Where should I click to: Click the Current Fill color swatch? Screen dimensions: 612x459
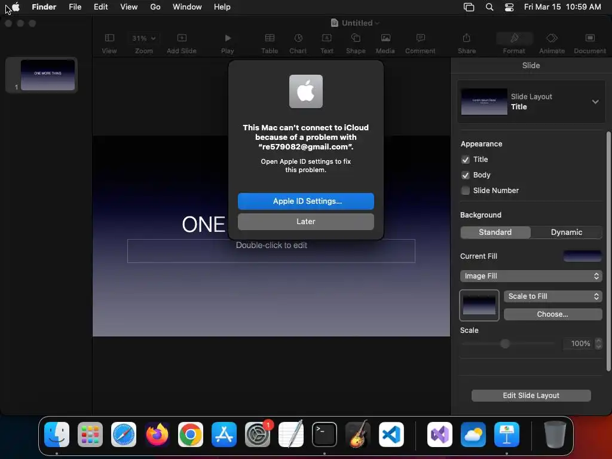coord(582,256)
